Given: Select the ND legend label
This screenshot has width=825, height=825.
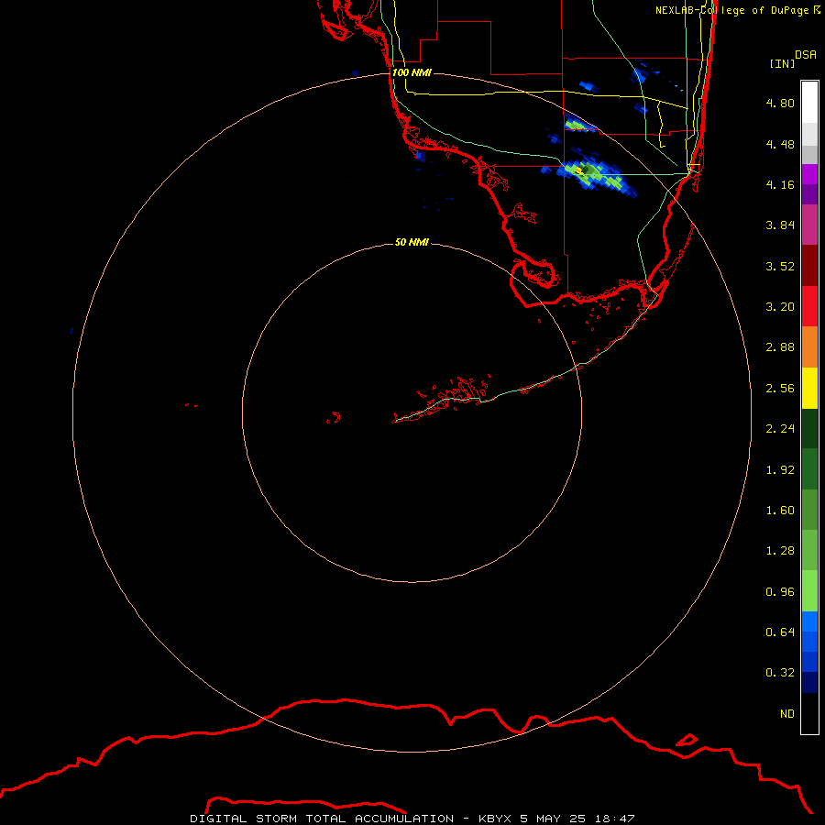Looking at the screenshot, I should (x=787, y=713).
